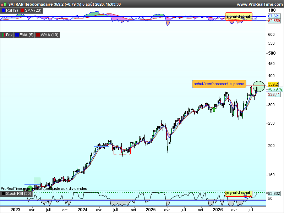Click the 2024 label on the time axis

click(82, 209)
